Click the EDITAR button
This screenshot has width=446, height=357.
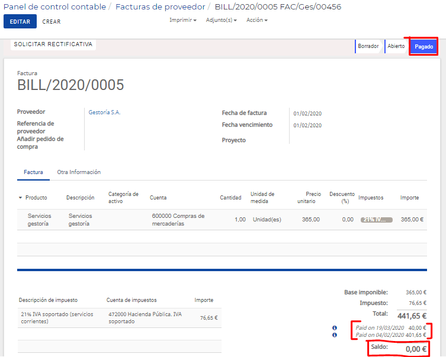click(x=20, y=21)
